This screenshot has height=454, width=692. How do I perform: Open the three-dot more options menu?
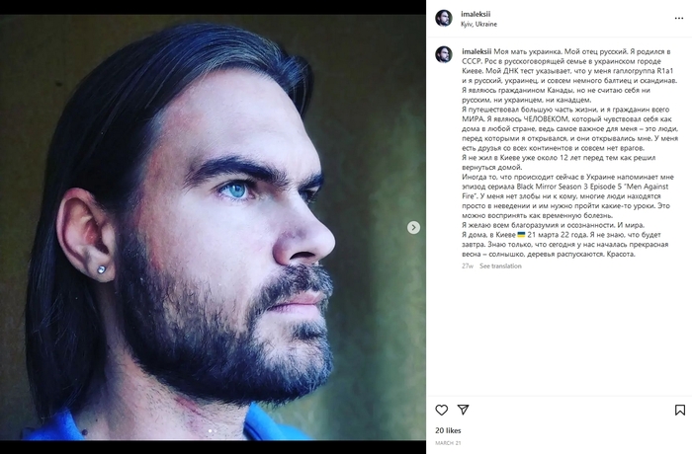click(679, 19)
